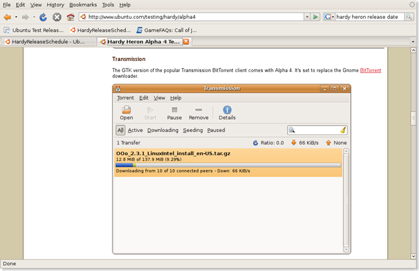Stop loading the page
This screenshot has width=419, height=271.
57,17
